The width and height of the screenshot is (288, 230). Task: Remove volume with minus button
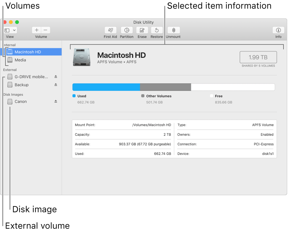pos(45,30)
